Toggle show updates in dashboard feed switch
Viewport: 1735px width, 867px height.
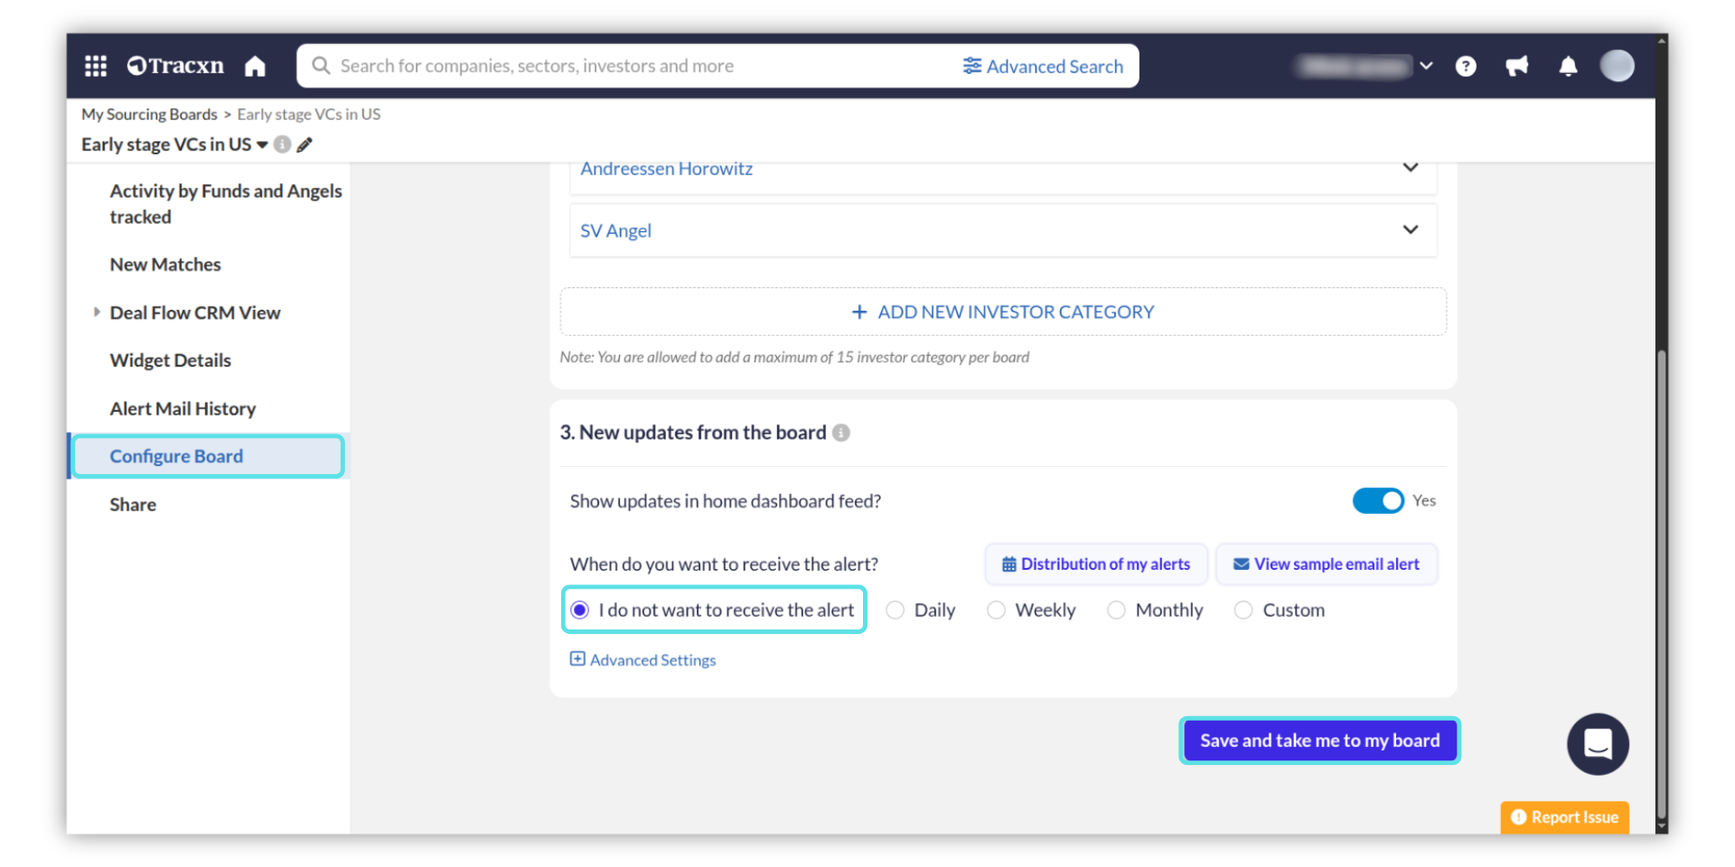(x=1377, y=500)
